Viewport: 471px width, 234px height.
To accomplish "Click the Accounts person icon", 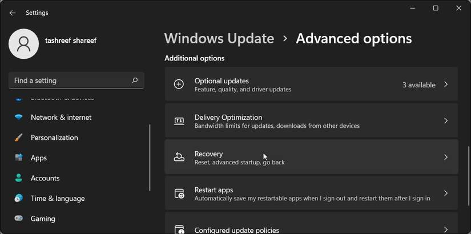I will 19,178.
